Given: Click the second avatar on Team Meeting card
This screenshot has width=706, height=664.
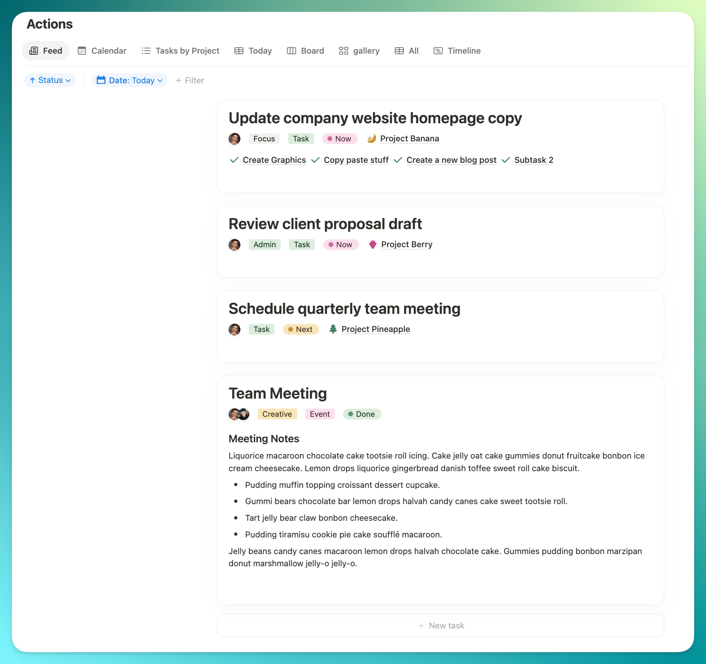Looking at the screenshot, I should [x=244, y=414].
